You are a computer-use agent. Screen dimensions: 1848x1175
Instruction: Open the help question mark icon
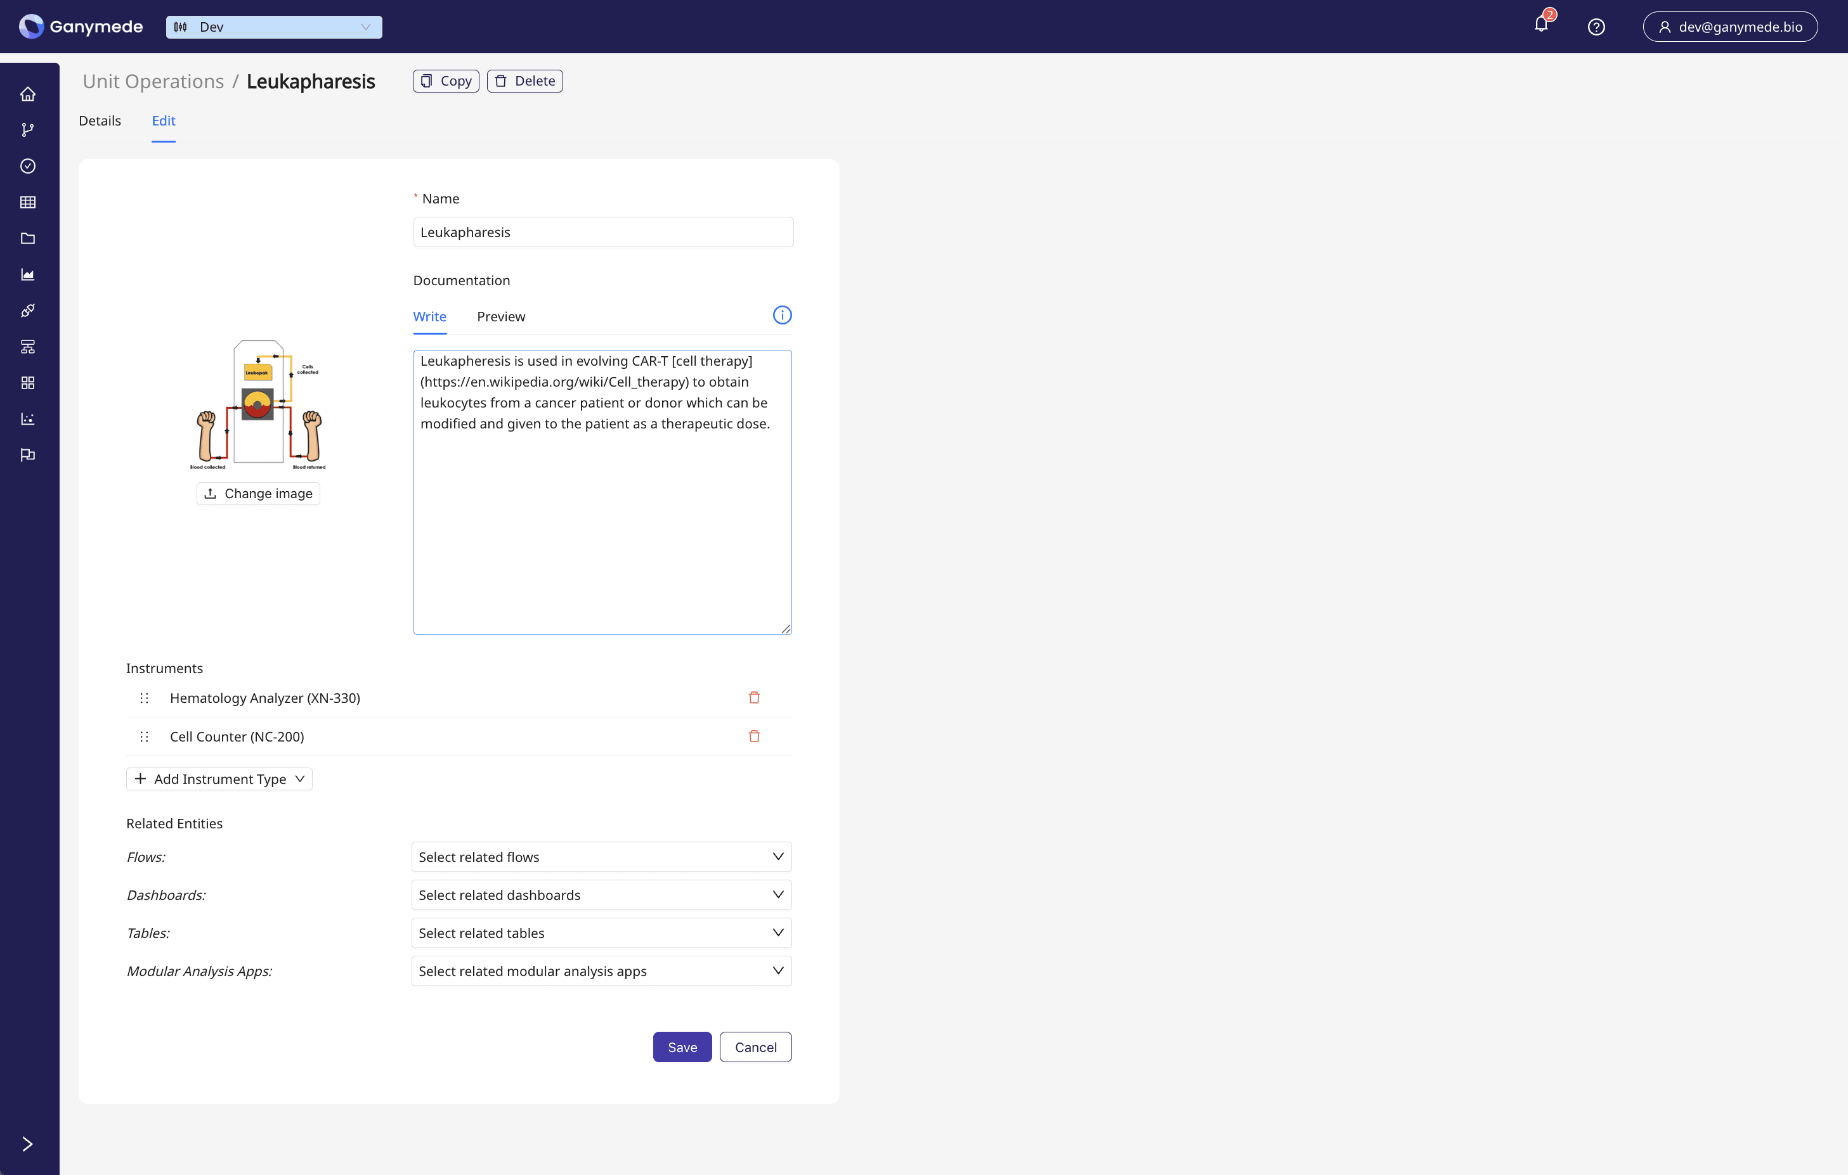tap(1596, 27)
